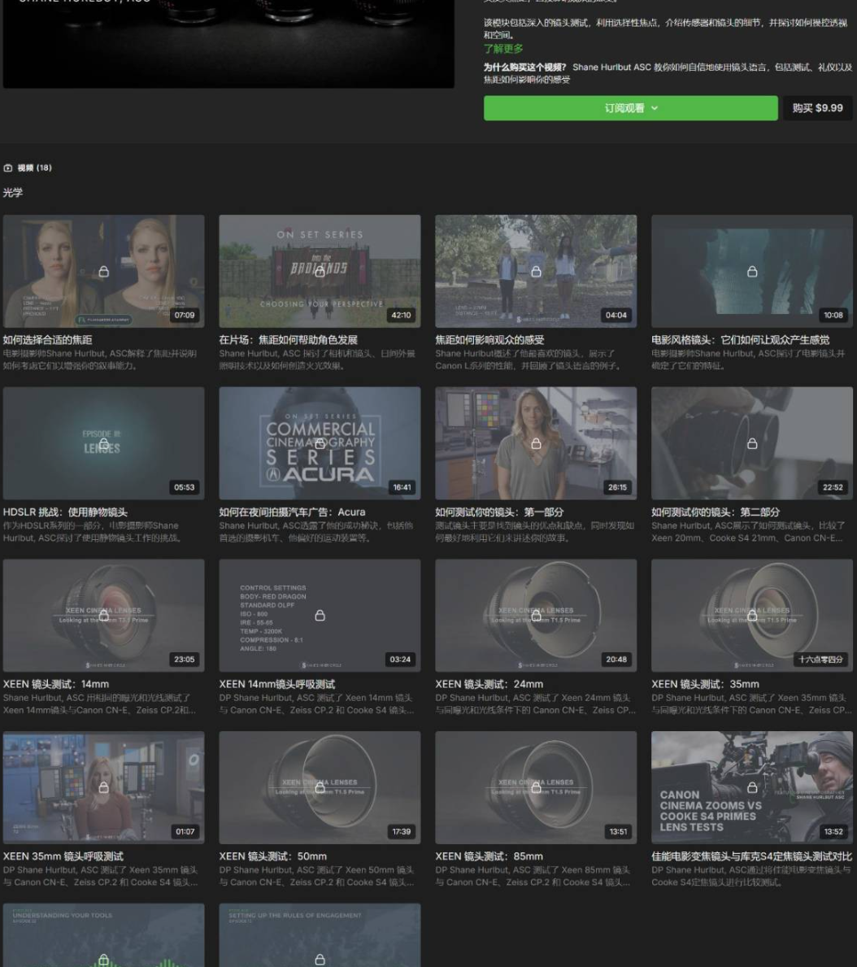857x967 pixels.
Task: Click the 01:07 duration badge
Action: tap(185, 831)
